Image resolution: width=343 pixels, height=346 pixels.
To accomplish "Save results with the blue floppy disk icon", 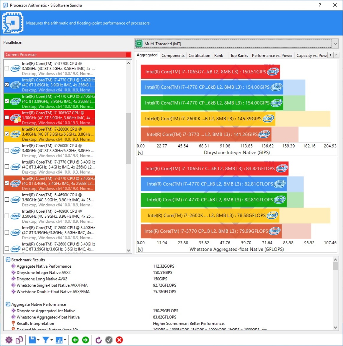I will pyautogui.click(x=32, y=340).
